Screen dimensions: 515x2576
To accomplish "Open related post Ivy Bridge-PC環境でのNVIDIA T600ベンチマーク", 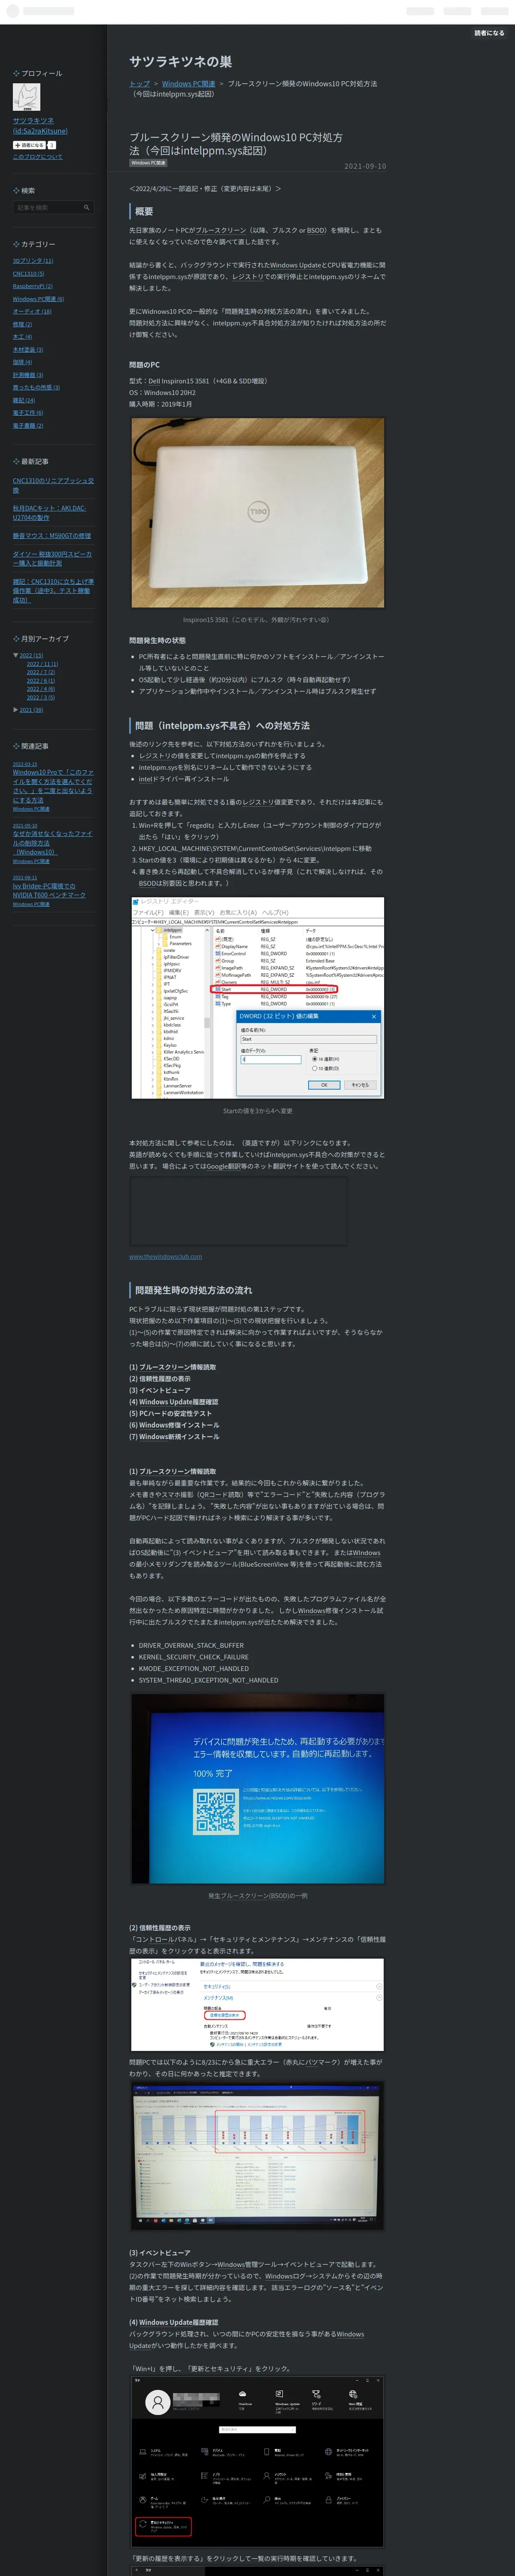I will pyautogui.click(x=49, y=890).
